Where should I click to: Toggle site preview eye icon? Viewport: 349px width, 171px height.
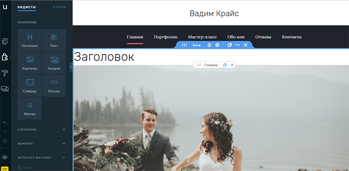tap(5, 157)
